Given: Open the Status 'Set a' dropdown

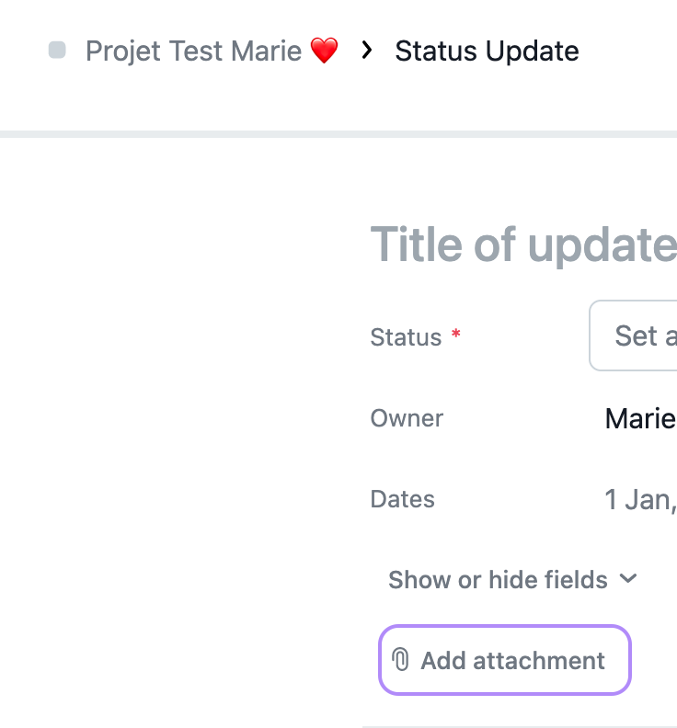Looking at the screenshot, I should pyautogui.click(x=635, y=336).
